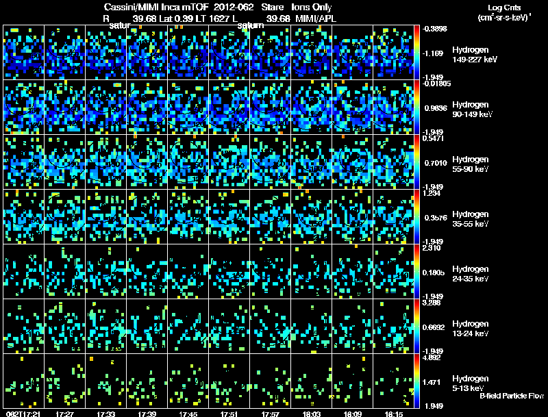548x417 pixels.
Task: Click the 17:45 panel in 24-35 keV row
Action: point(188,272)
